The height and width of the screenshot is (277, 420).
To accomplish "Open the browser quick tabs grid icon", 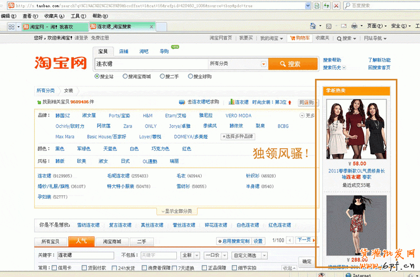I will click(11, 26).
